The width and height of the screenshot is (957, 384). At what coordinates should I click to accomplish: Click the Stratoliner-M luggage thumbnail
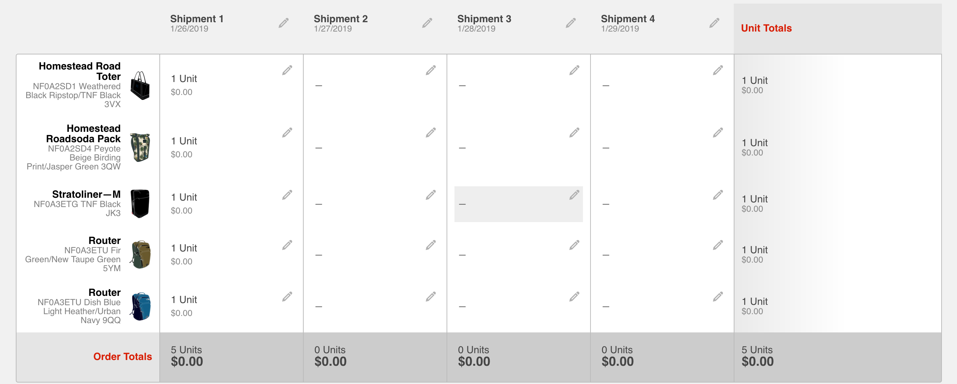(x=140, y=204)
